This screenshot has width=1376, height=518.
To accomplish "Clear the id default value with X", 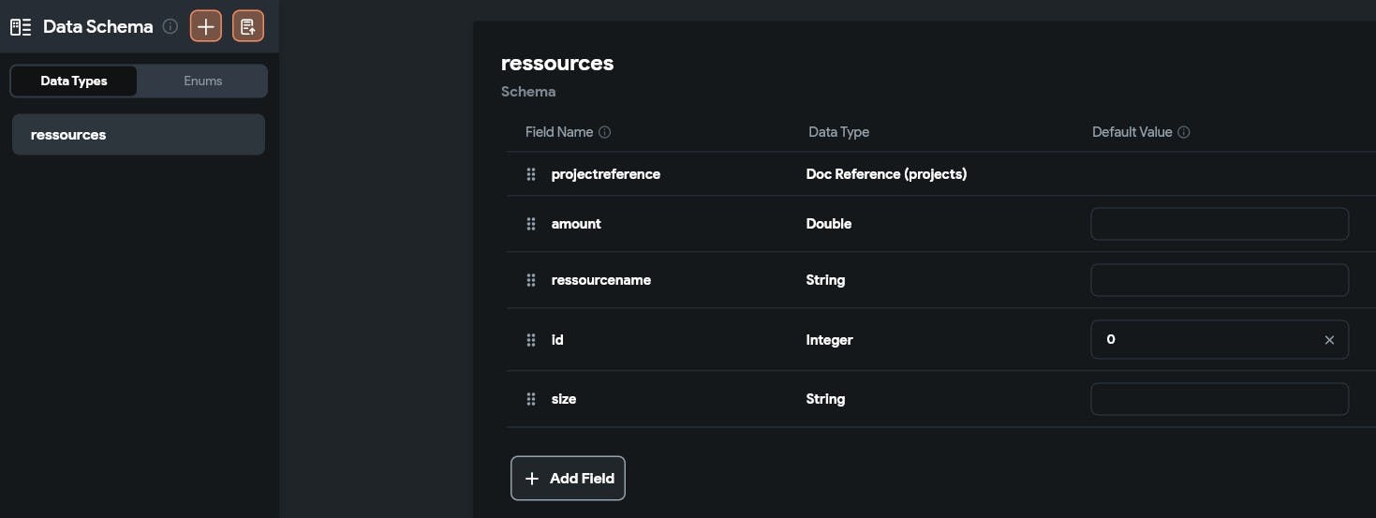I will click(x=1328, y=340).
